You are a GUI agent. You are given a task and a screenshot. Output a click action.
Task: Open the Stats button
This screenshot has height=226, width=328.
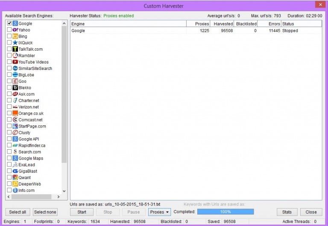click(287, 212)
